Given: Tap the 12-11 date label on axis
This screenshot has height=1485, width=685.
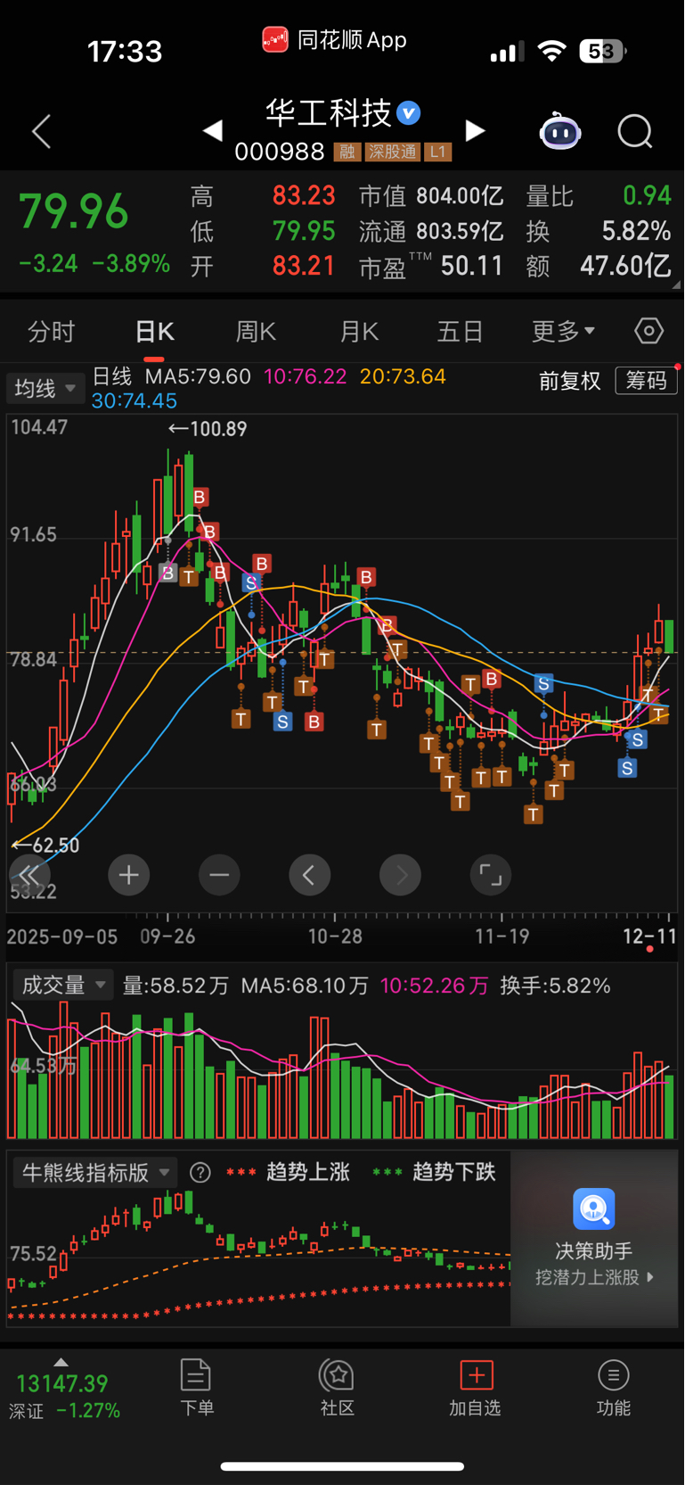Looking at the screenshot, I should pyautogui.click(x=649, y=936).
